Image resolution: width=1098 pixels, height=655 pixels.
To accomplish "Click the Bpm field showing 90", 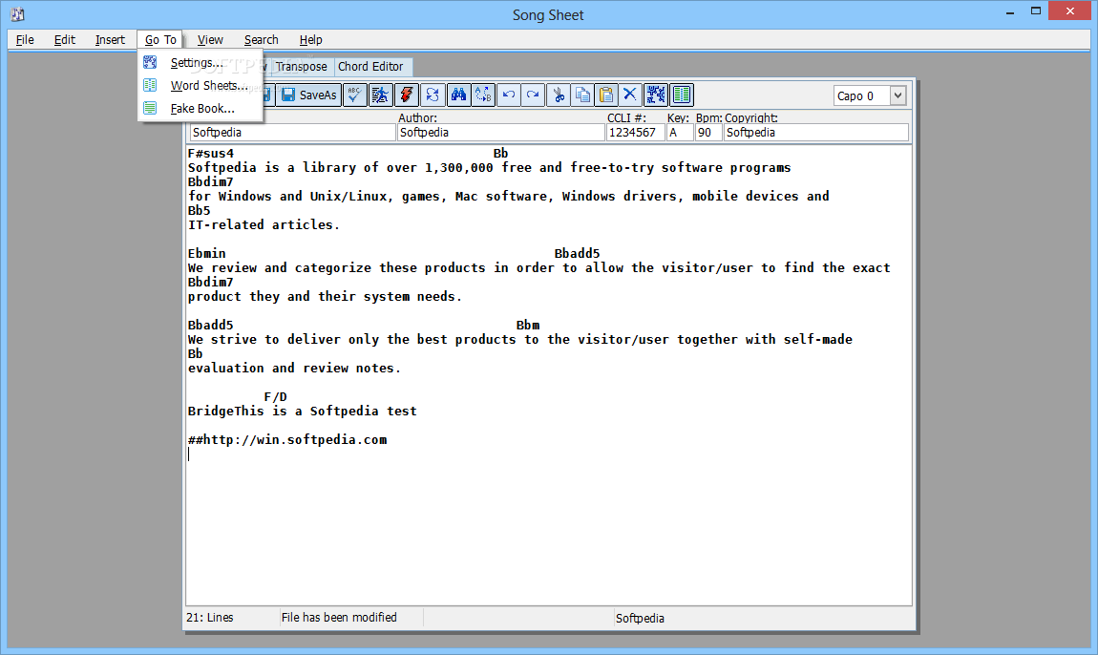I will [708, 133].
